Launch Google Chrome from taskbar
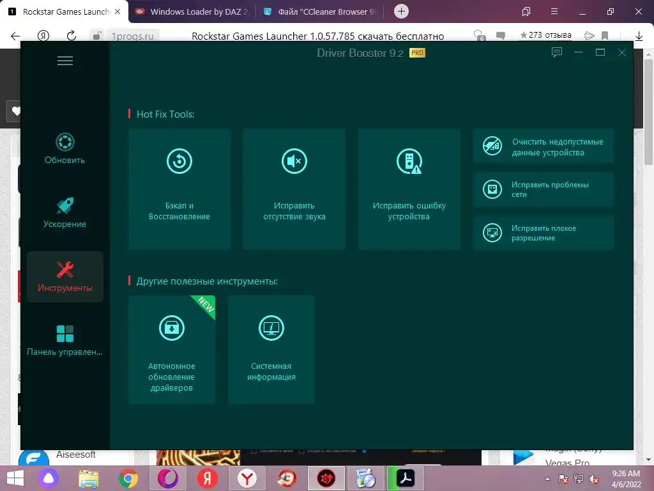 point(128,478)
